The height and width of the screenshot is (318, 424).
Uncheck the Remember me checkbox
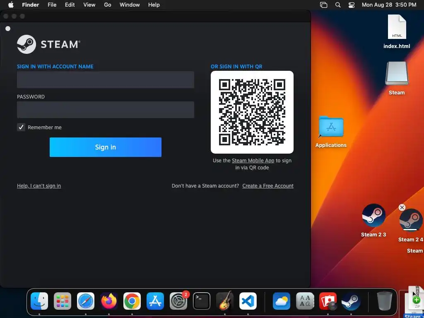coord(21,127)
